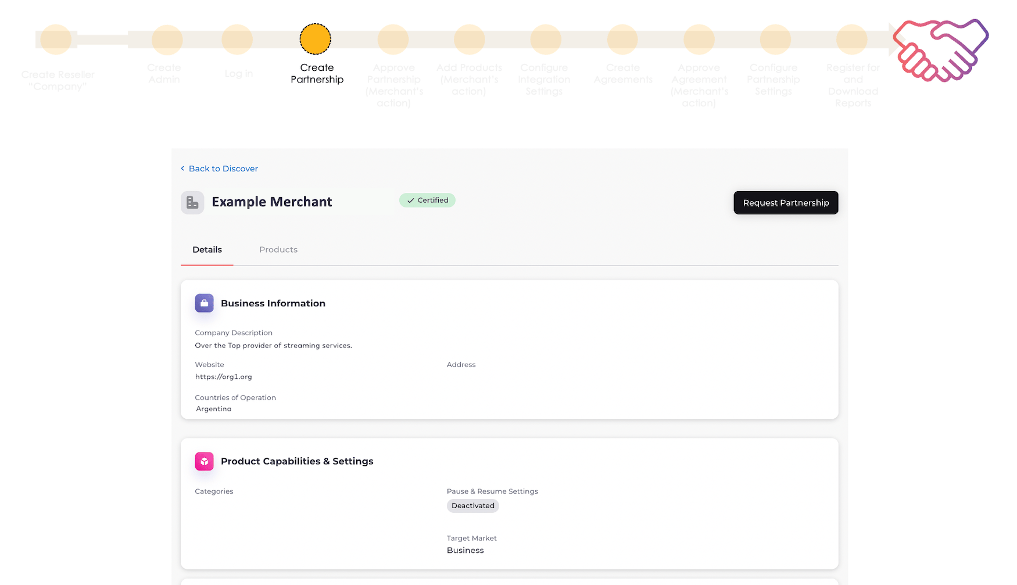1017x585 pixels.
Task: Click the Example Merchant company icon
Action: coord(192,203)
